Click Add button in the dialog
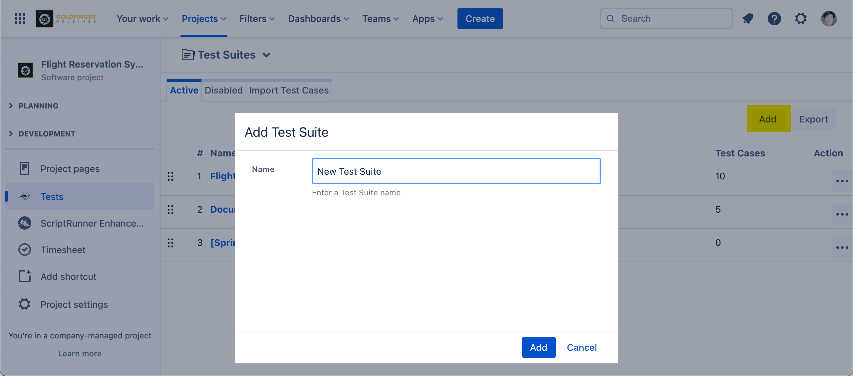 (x=538, y=347)
